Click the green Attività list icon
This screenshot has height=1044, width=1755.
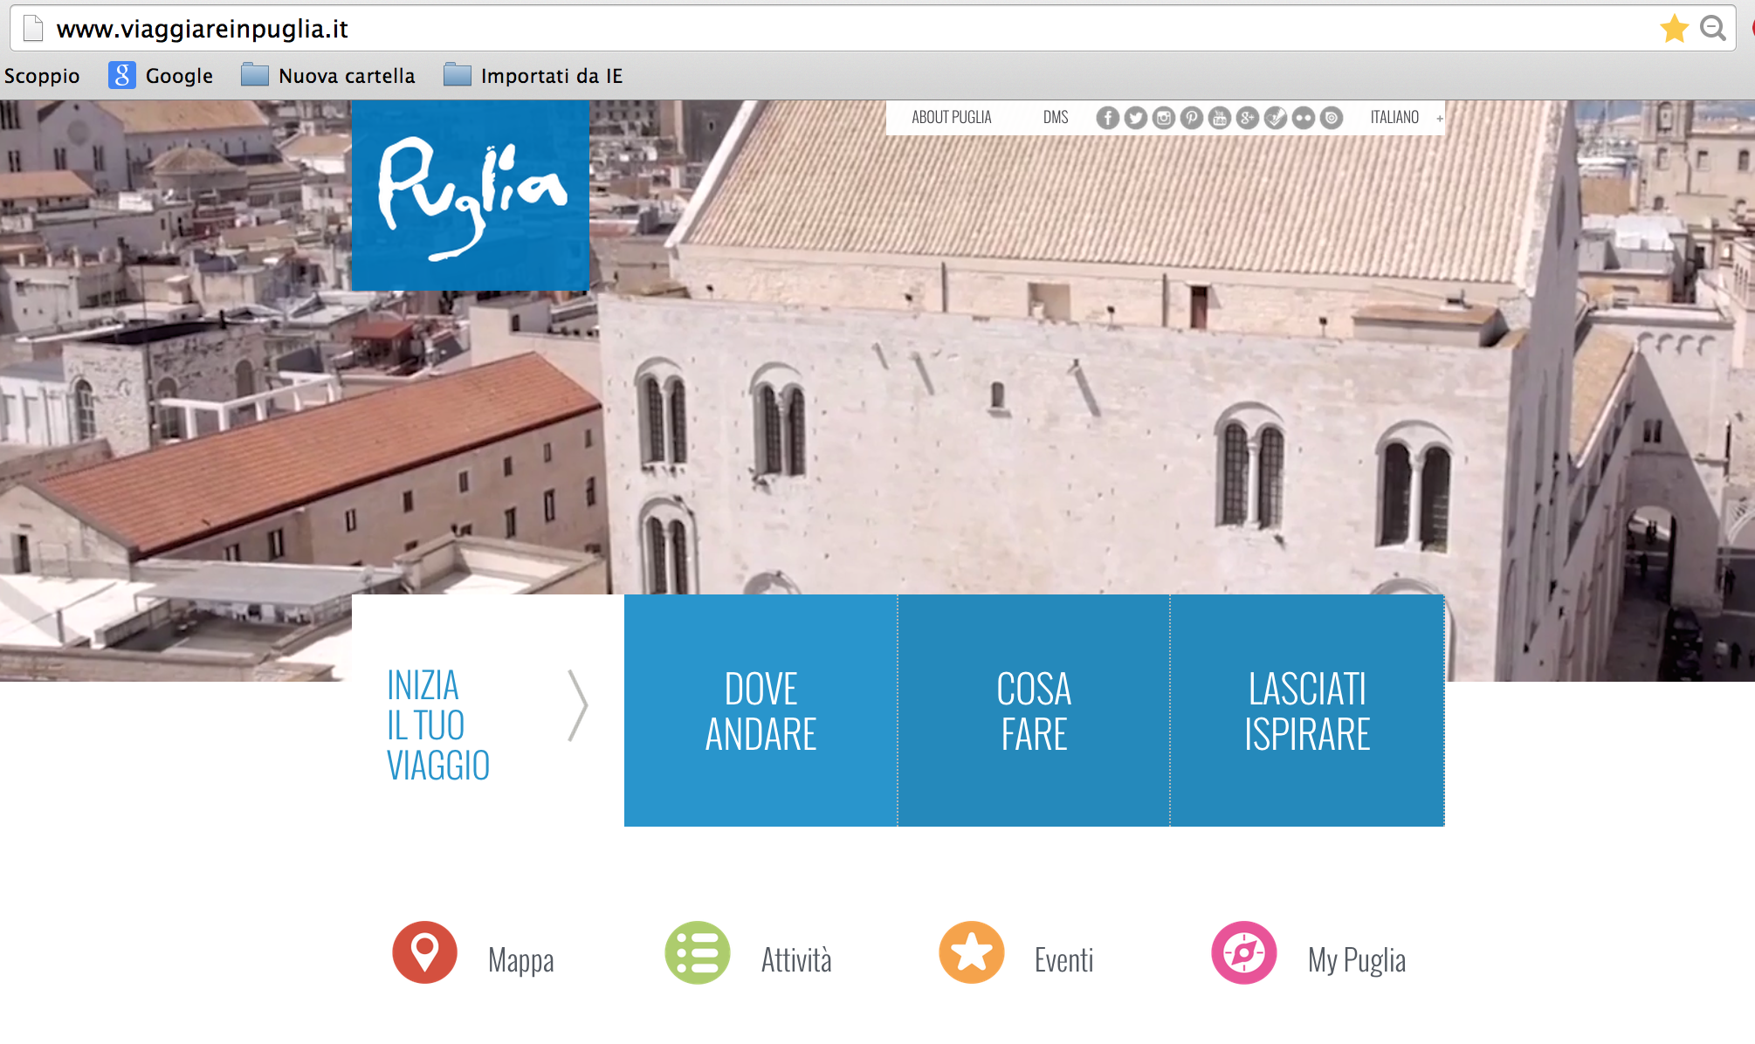(x=697, y=952)
